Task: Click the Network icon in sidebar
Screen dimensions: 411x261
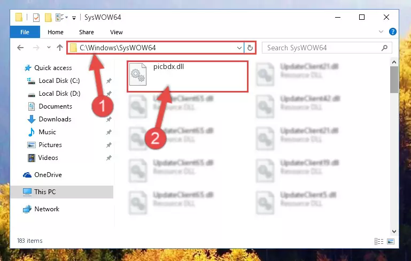Action: click(x=27, y=209)
